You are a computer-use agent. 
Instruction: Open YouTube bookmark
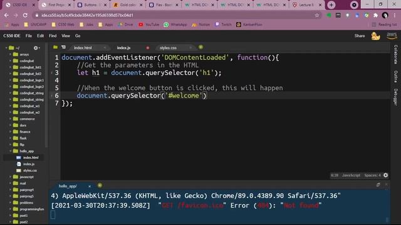(x=149, y=24)
